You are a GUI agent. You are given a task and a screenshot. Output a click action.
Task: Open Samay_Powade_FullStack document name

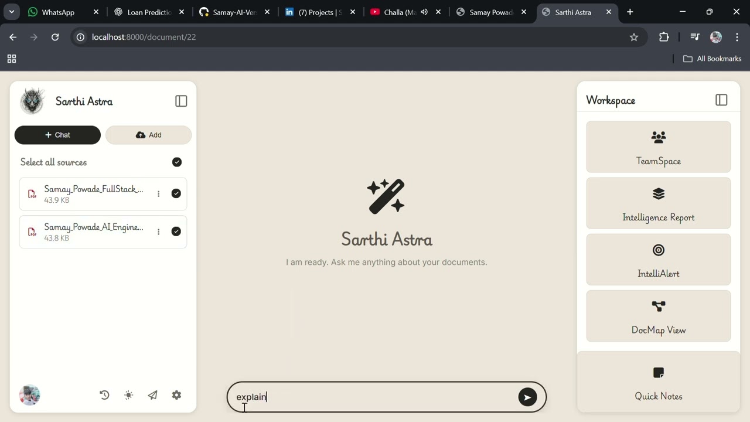94,189
